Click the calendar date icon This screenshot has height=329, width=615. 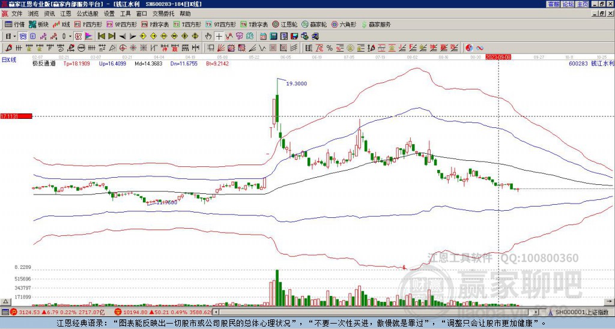(263, 37)
